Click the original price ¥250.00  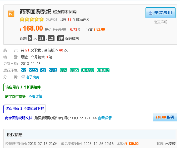59,29
